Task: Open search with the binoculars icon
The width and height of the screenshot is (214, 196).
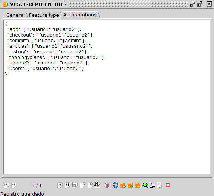Action: [97, 185]
